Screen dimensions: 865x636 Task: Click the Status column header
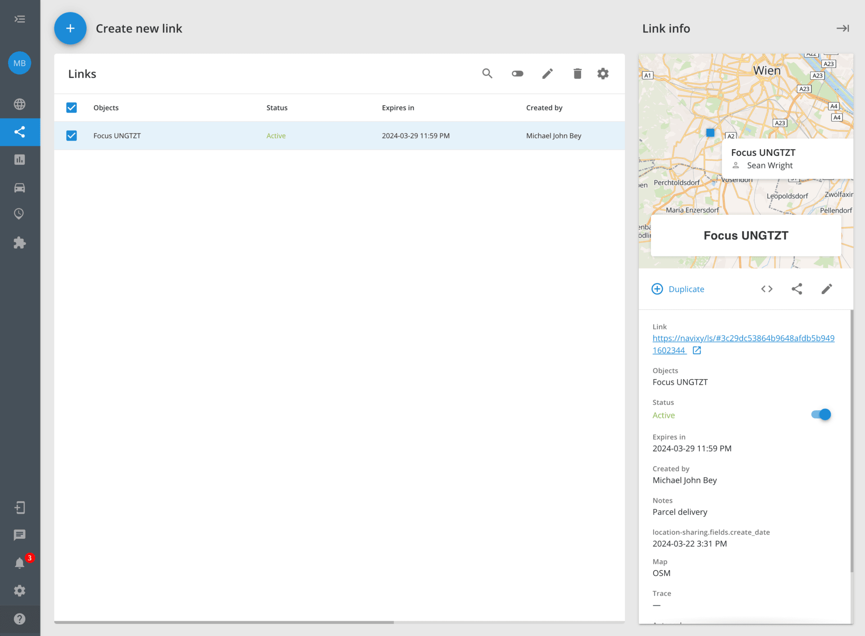[277, 108]
